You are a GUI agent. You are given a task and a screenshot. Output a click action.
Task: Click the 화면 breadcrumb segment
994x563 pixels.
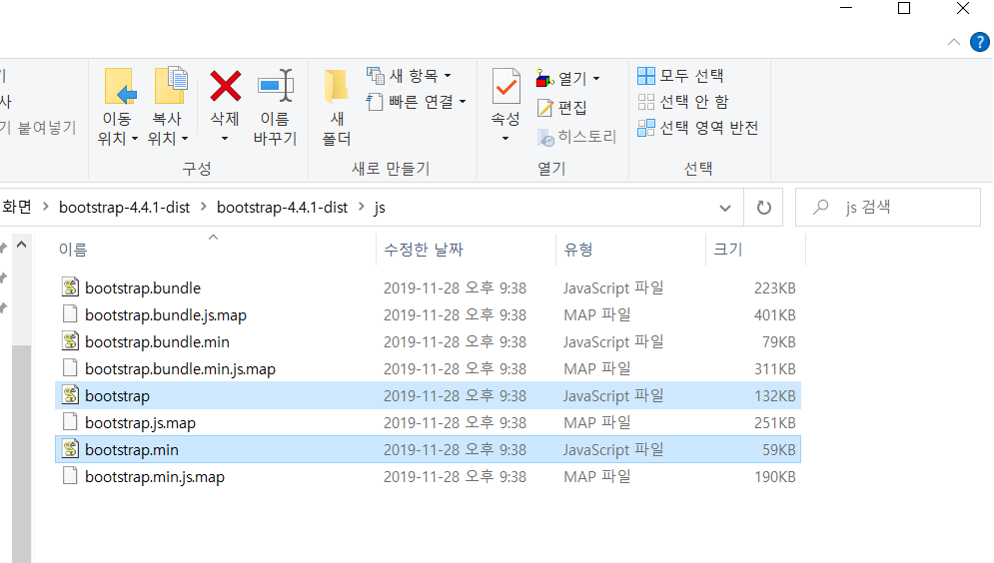point(16,207)
